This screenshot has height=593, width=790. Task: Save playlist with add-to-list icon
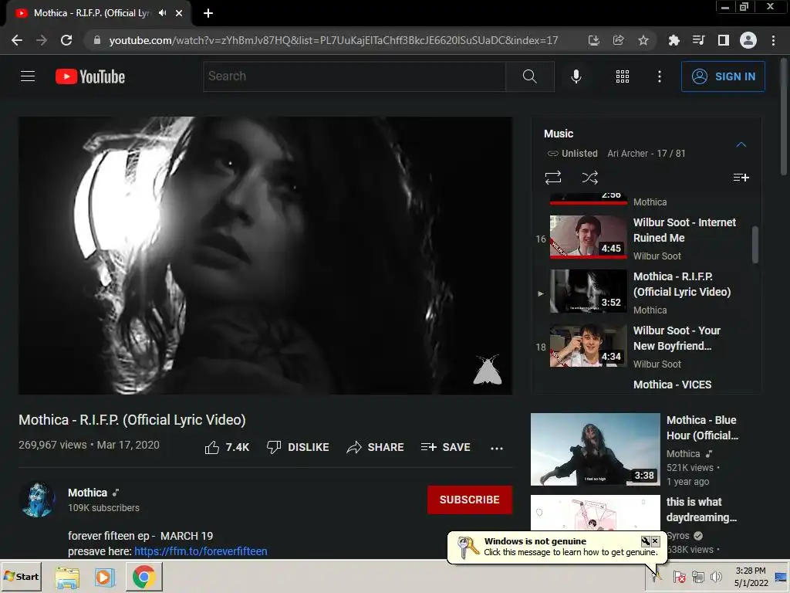pyautogui.click(x=741, y=178)
